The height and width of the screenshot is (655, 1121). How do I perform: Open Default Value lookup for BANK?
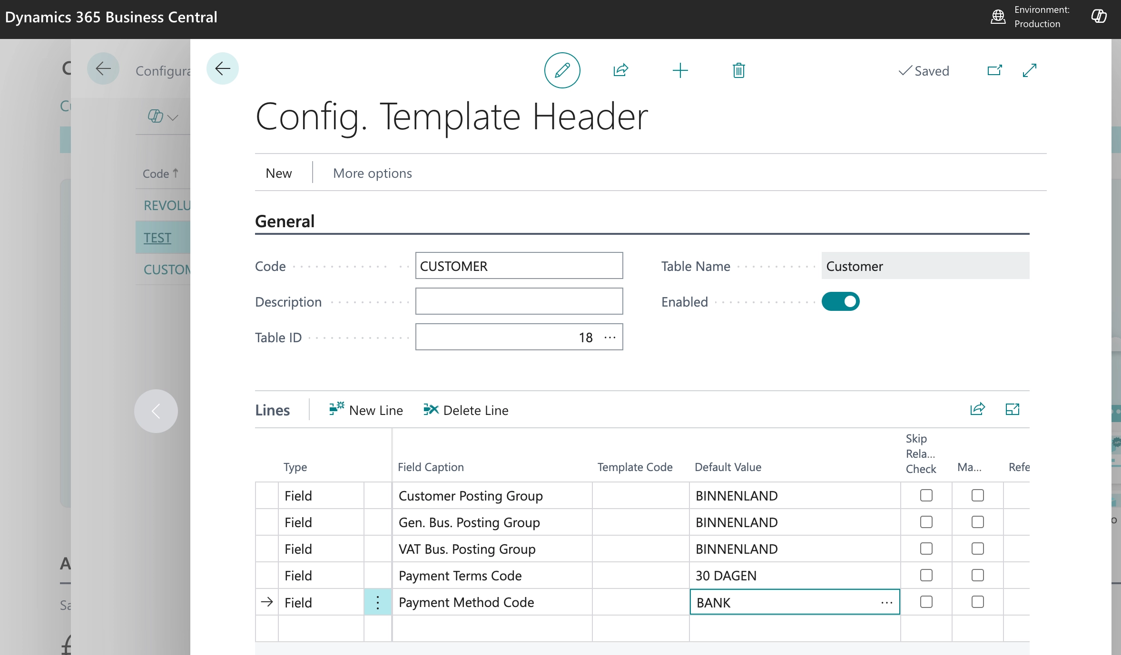[886, 602]
